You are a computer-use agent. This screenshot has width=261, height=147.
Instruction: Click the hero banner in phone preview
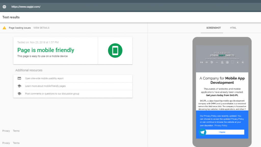pos(222,59)
